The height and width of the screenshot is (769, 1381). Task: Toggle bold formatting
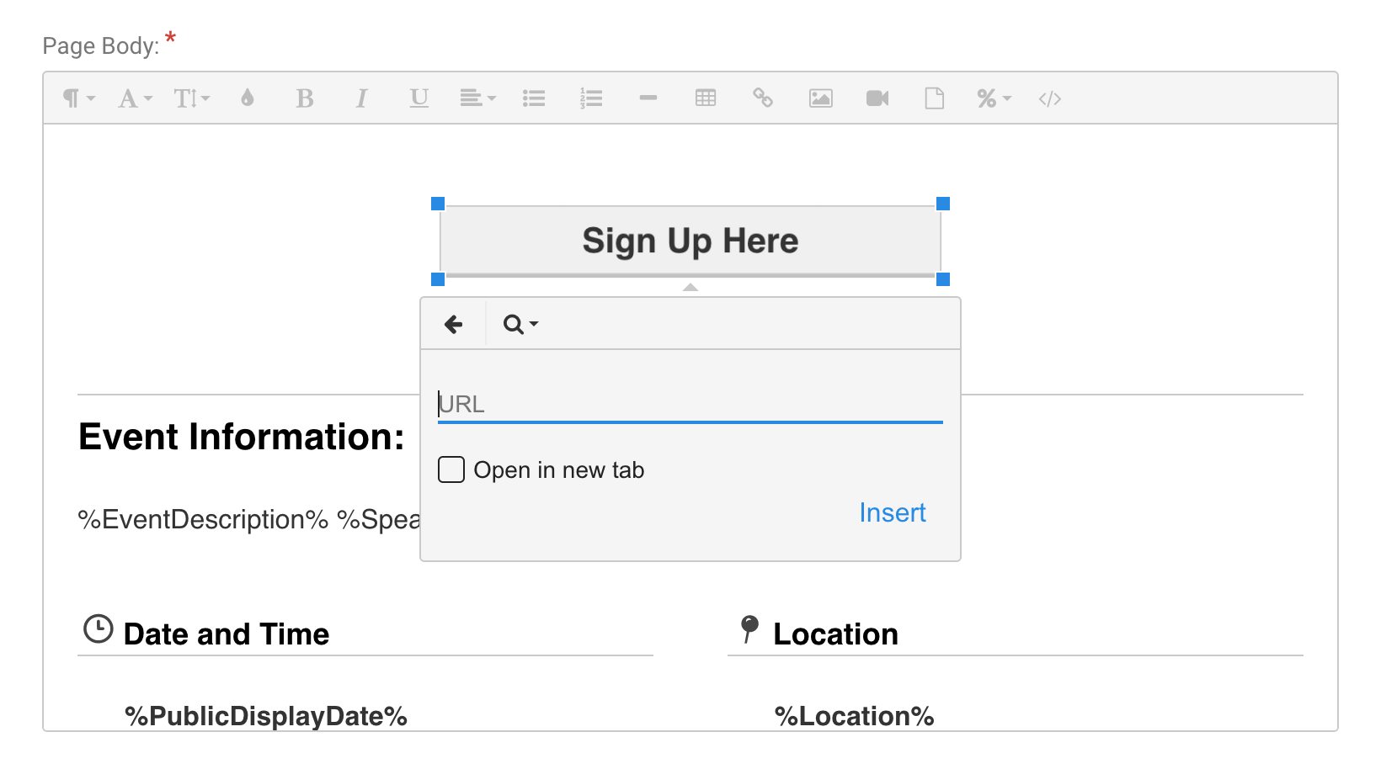pos(305,98)
